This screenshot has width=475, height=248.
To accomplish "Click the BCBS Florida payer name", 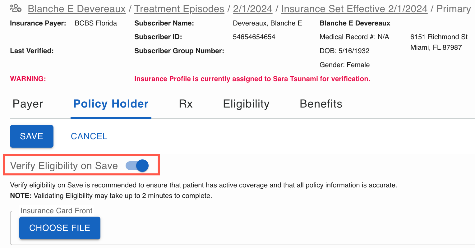I will [96, 23].
